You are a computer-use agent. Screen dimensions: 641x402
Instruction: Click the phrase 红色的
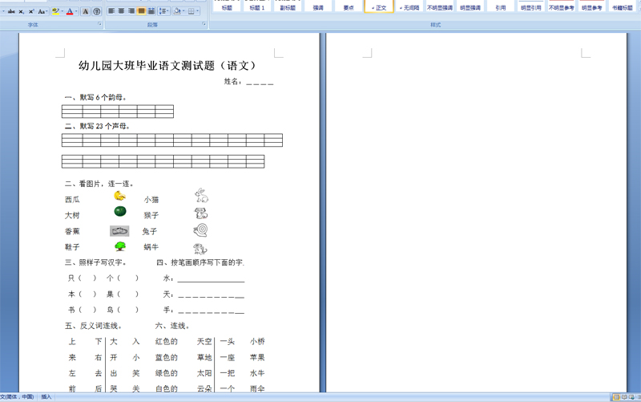point(167,341)
